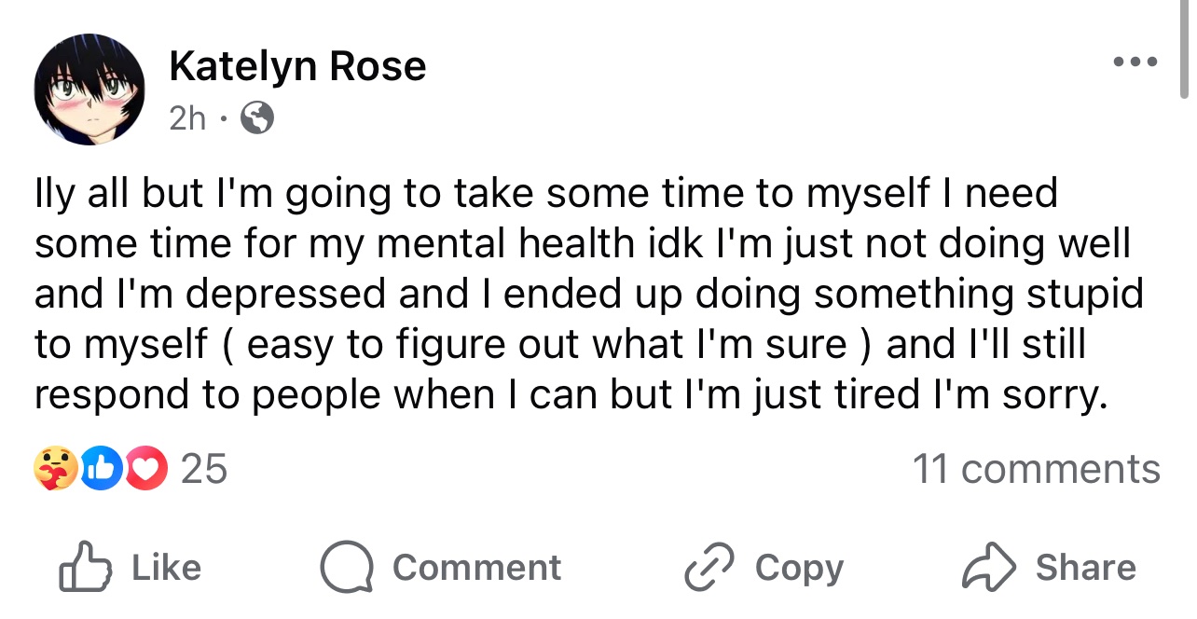This screenshot has height=619, width=1197.
Task: Open the 11 comments link
Action: (x=1037, y=469)
